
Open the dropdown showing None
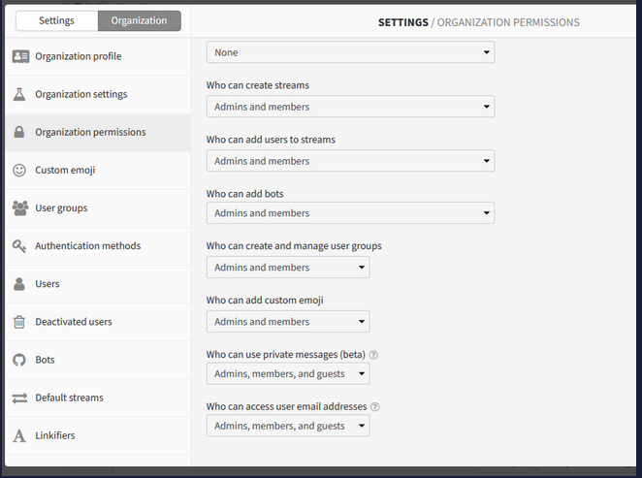point(350,52)
